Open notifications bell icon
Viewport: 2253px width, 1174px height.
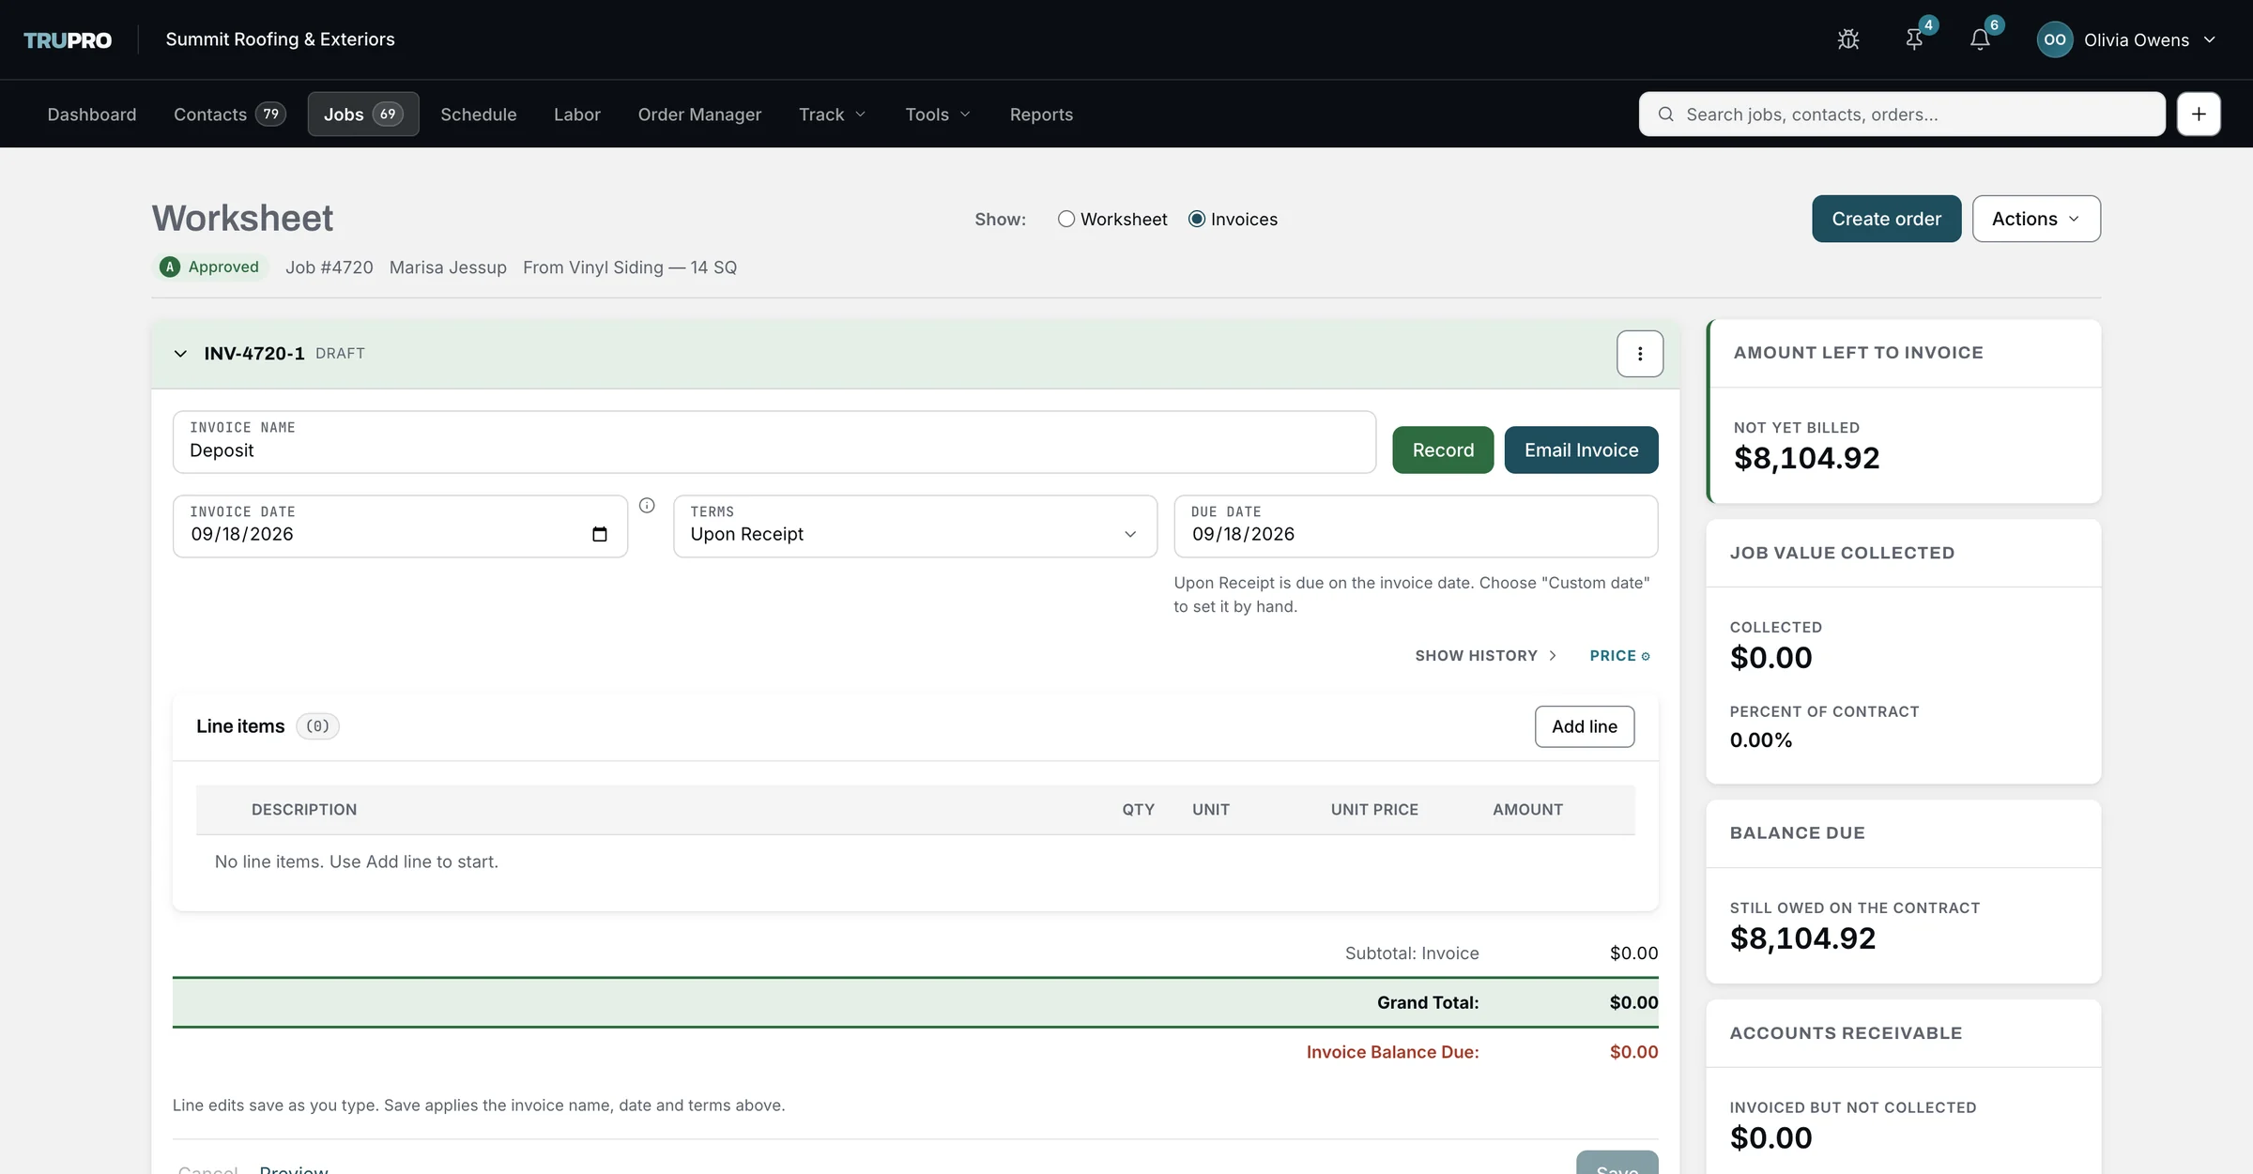(x=1980, y=39)
